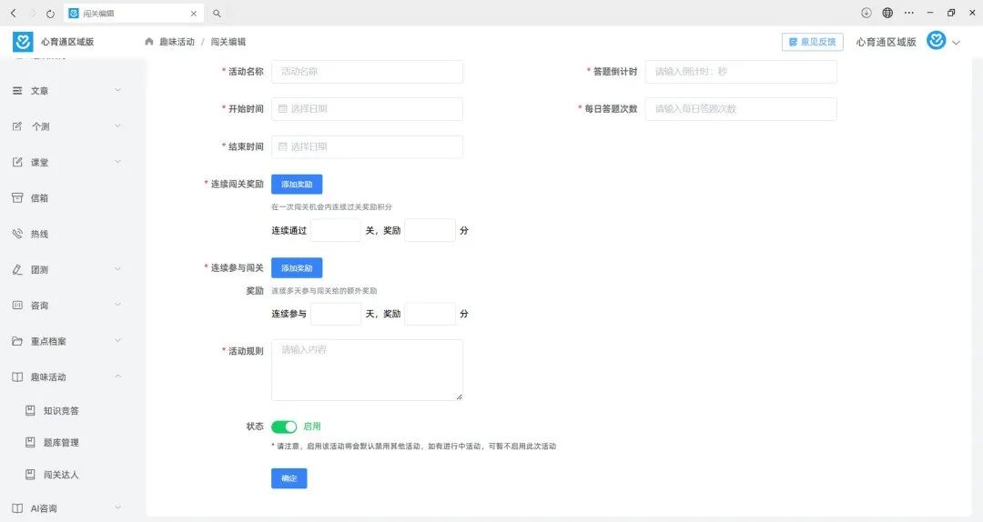The image size is (983, 522).
Task: Open 热线 in the sidebar
Action: coord(39,234)
